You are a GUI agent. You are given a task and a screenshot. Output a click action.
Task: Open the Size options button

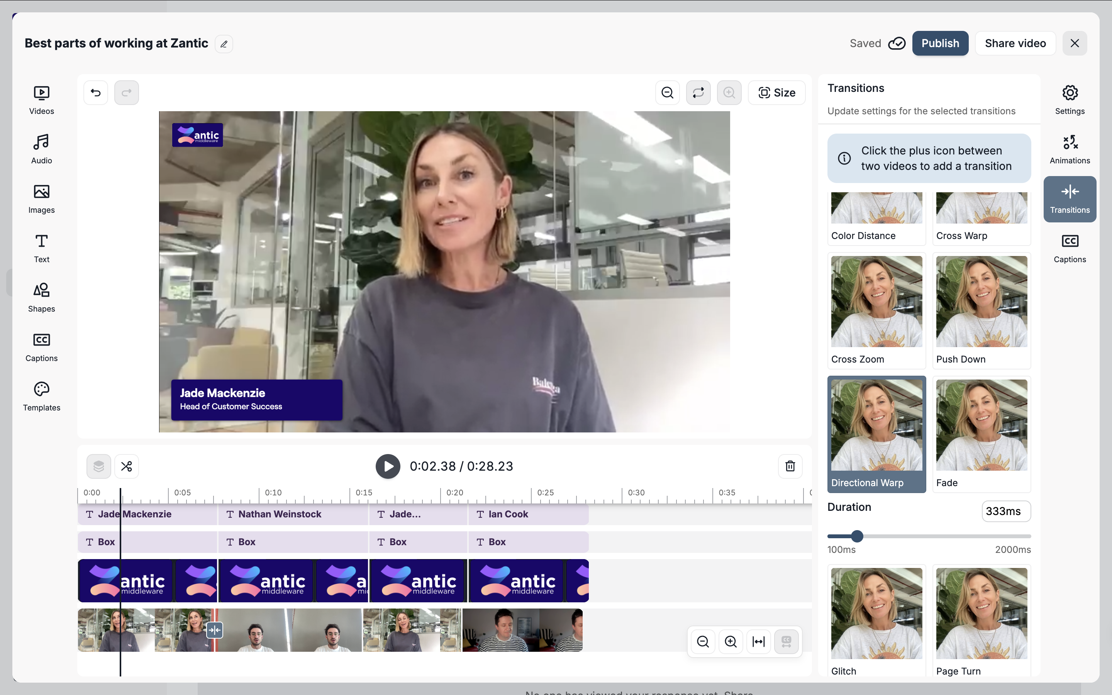coord(776,93)
